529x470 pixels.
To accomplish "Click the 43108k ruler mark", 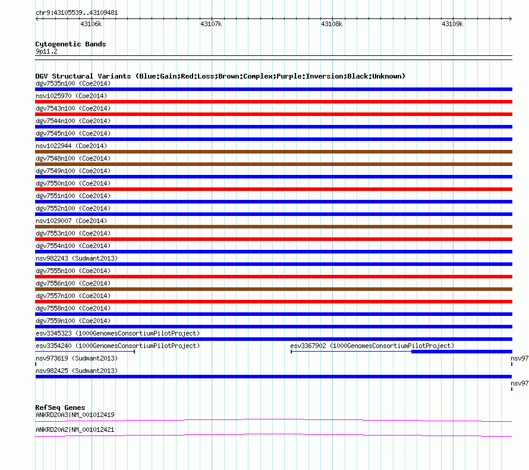I will (332, 24).
